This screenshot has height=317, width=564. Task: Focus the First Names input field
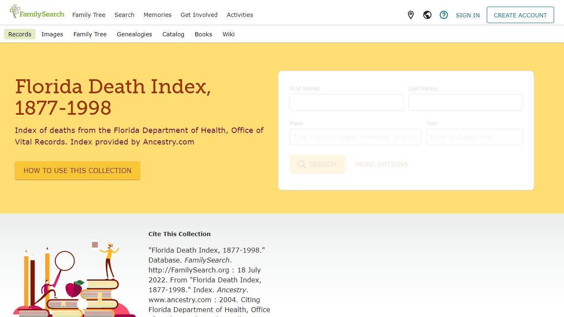346,102
